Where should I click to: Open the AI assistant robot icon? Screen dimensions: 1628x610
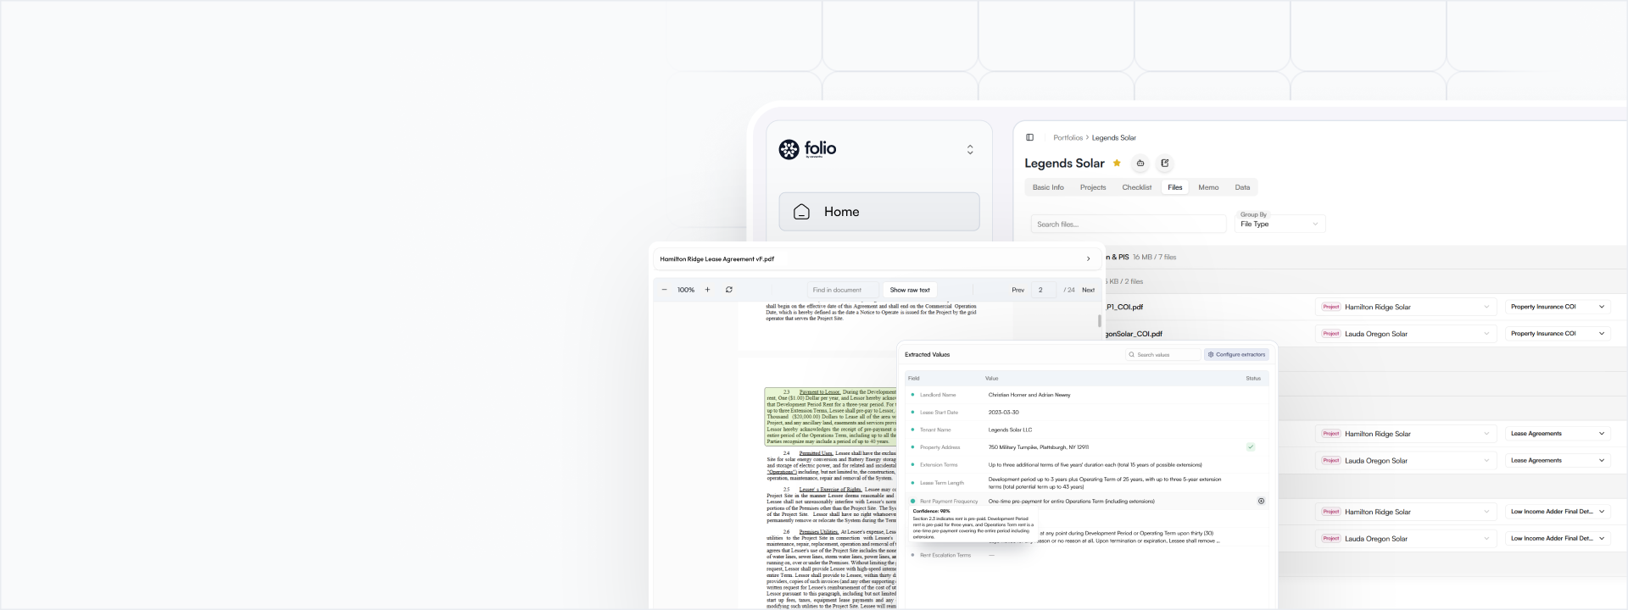click(1140, 163)
